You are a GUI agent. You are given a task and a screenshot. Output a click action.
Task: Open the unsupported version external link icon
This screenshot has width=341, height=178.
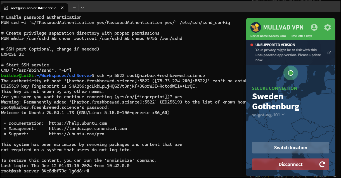click(329, 52)
